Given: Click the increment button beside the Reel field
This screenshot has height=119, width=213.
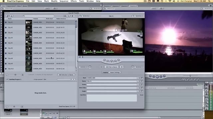Looking at the screenshot, I should coord(141,78).
